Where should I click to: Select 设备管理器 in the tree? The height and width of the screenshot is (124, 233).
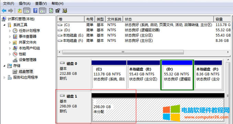point(27,60)
